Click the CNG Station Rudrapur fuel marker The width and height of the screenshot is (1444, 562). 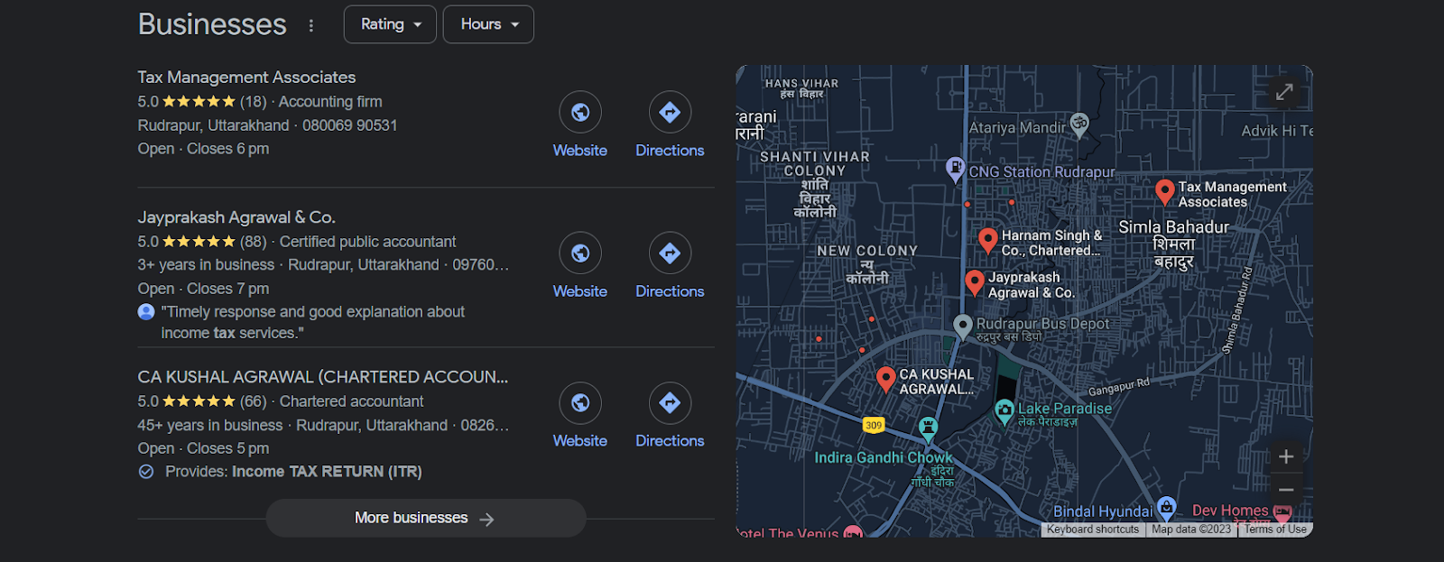click(x=955, y=168)
